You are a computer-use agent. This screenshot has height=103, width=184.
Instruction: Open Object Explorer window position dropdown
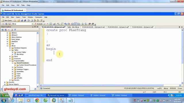point(33,27)
